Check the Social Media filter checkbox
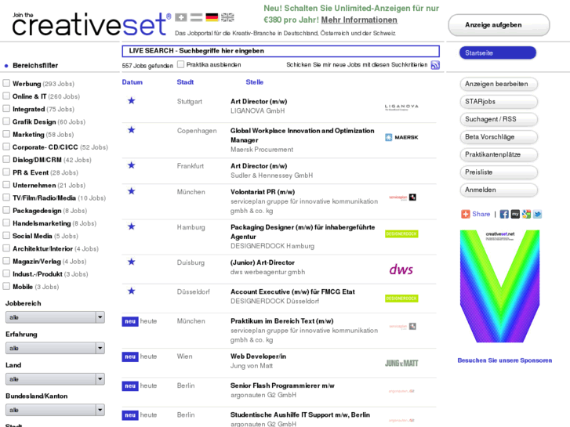Screen dimensions: 570x427 (6, 236)
